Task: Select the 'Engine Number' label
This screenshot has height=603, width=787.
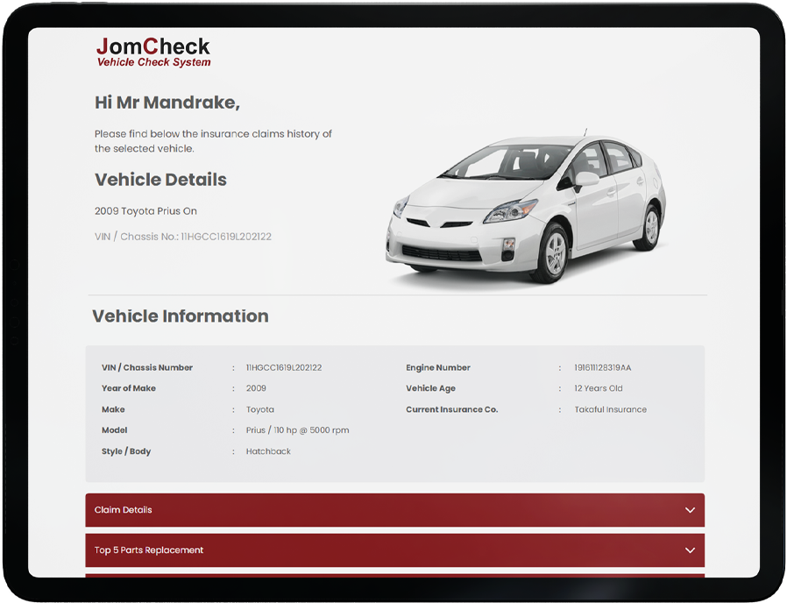Action: point(438,367)
